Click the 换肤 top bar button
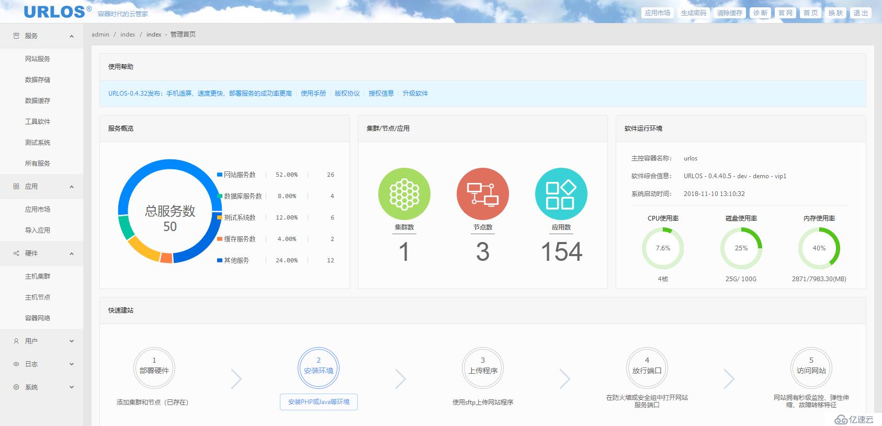This screenshot has width=882, height=426. 836,13
